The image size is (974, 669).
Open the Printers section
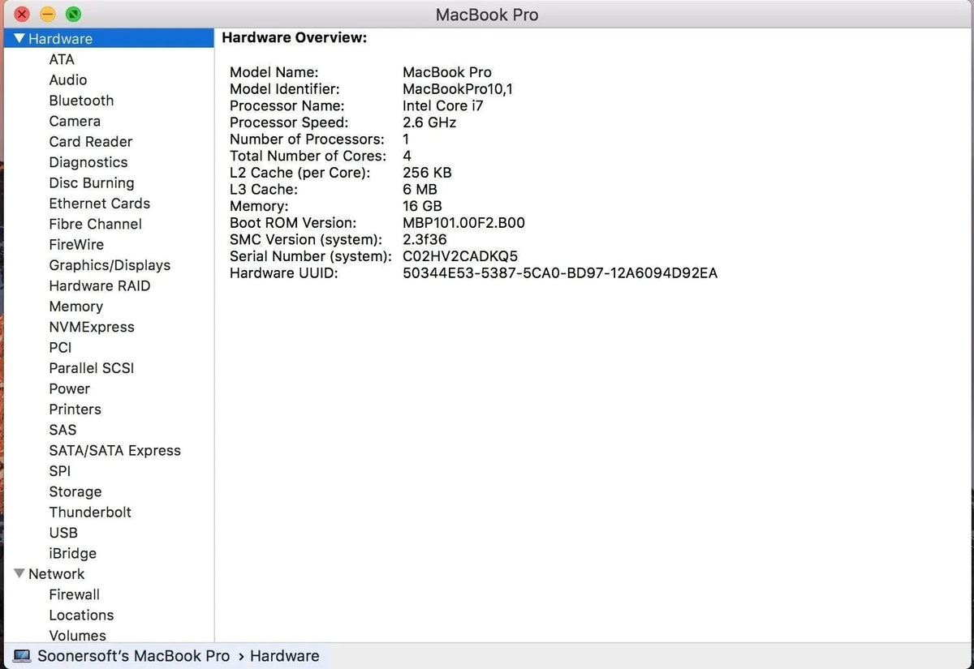[75, 410]
